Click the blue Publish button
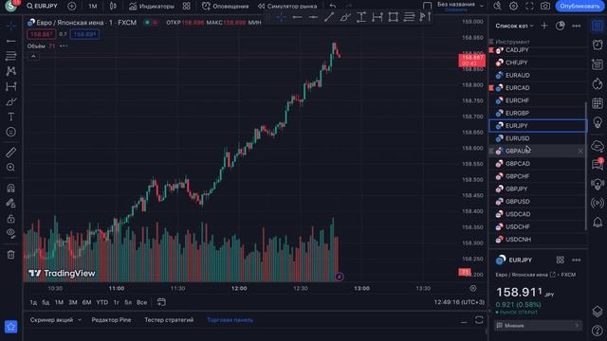This screenshot has width=607, height=341. [579, 7]
